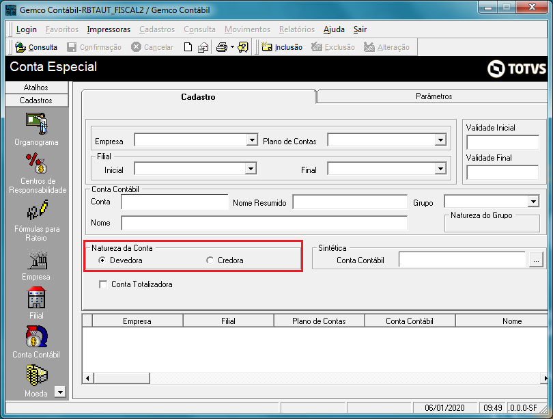Open the Favoritos menu
Viewport: 553px width, 419px height.
click(x=62, y=29)
